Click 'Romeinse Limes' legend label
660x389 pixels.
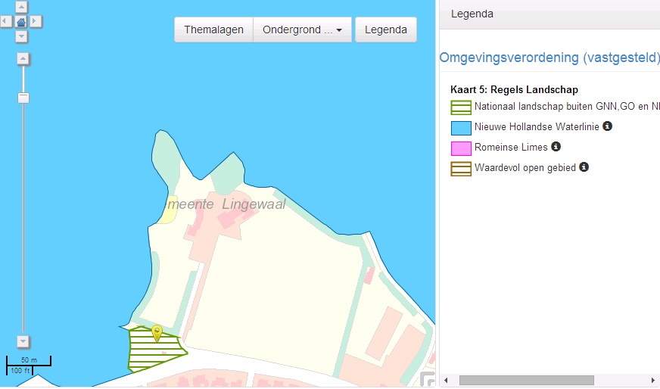click(x=511, y=148)
